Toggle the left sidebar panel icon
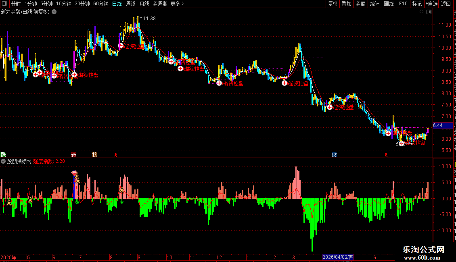The width and height of the screenshot is (456, 262). 4,4
